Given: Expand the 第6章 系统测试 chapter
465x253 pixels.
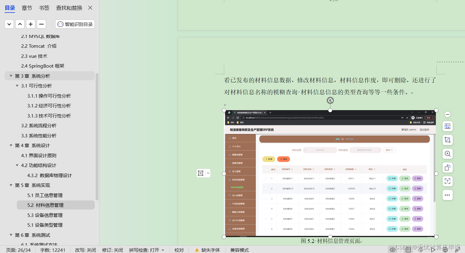Looking at the screenshot, I should pos(11,235).
